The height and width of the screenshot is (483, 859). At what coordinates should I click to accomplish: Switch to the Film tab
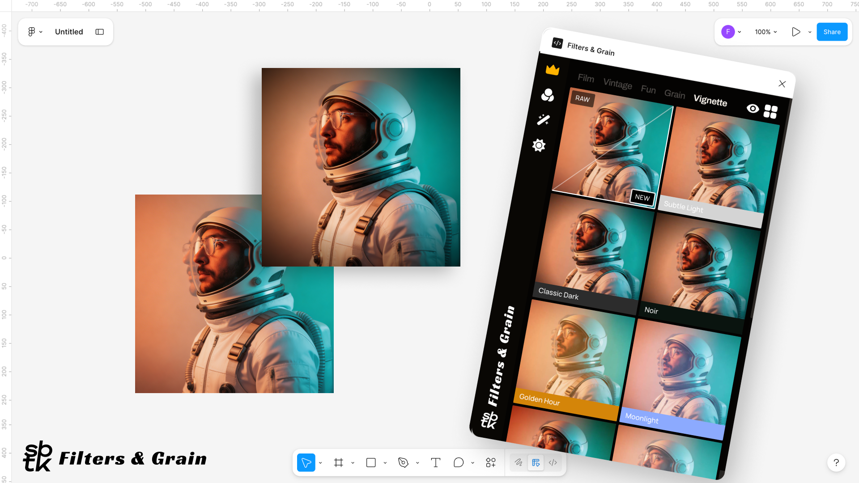pyautogui.click(x=586, y=78)
